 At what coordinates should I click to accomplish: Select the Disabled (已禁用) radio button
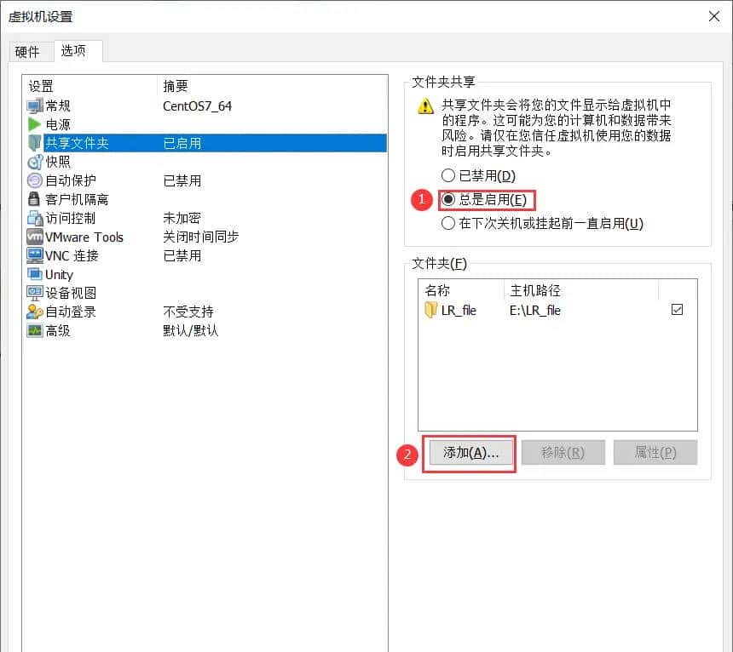pos(447,176)
